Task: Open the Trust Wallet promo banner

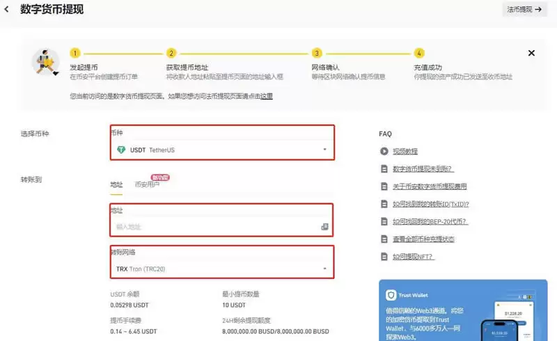Action: [x=463, y=310]
